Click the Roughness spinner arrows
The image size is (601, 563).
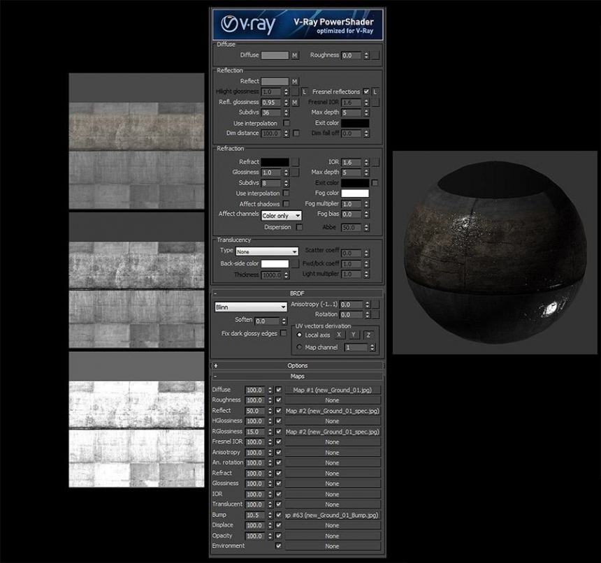click(366, 56)
